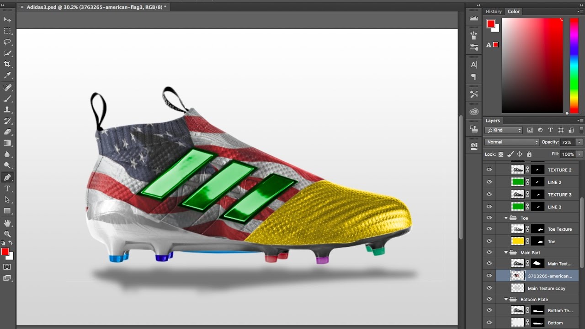Screen dimensions: 585x329
Task: Toggle visibility of the Toe group
Action: 489,218
